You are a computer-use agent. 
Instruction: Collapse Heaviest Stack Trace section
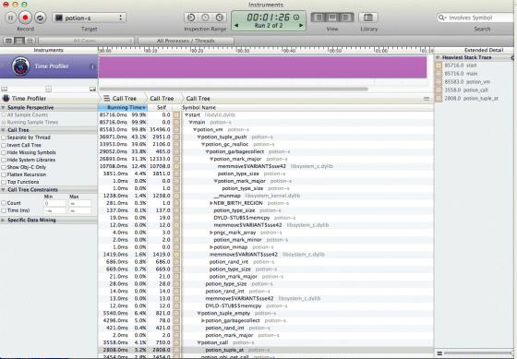pos(438,57)
